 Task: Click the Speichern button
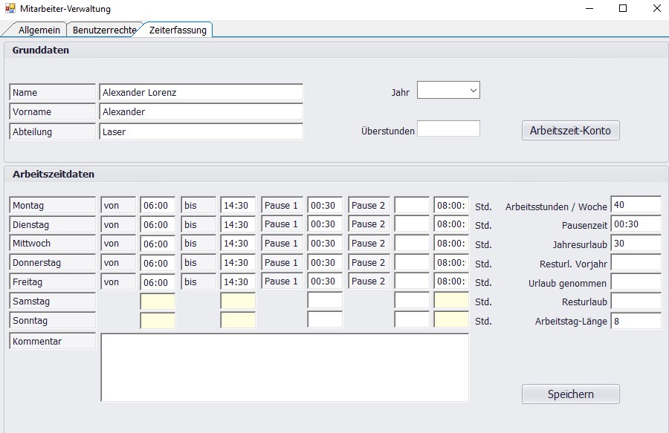[x=570, y=394]
